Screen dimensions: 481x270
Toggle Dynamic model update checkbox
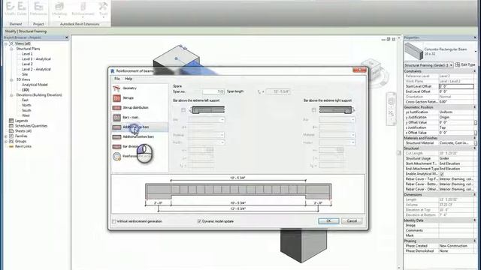(x=199, y=221)
